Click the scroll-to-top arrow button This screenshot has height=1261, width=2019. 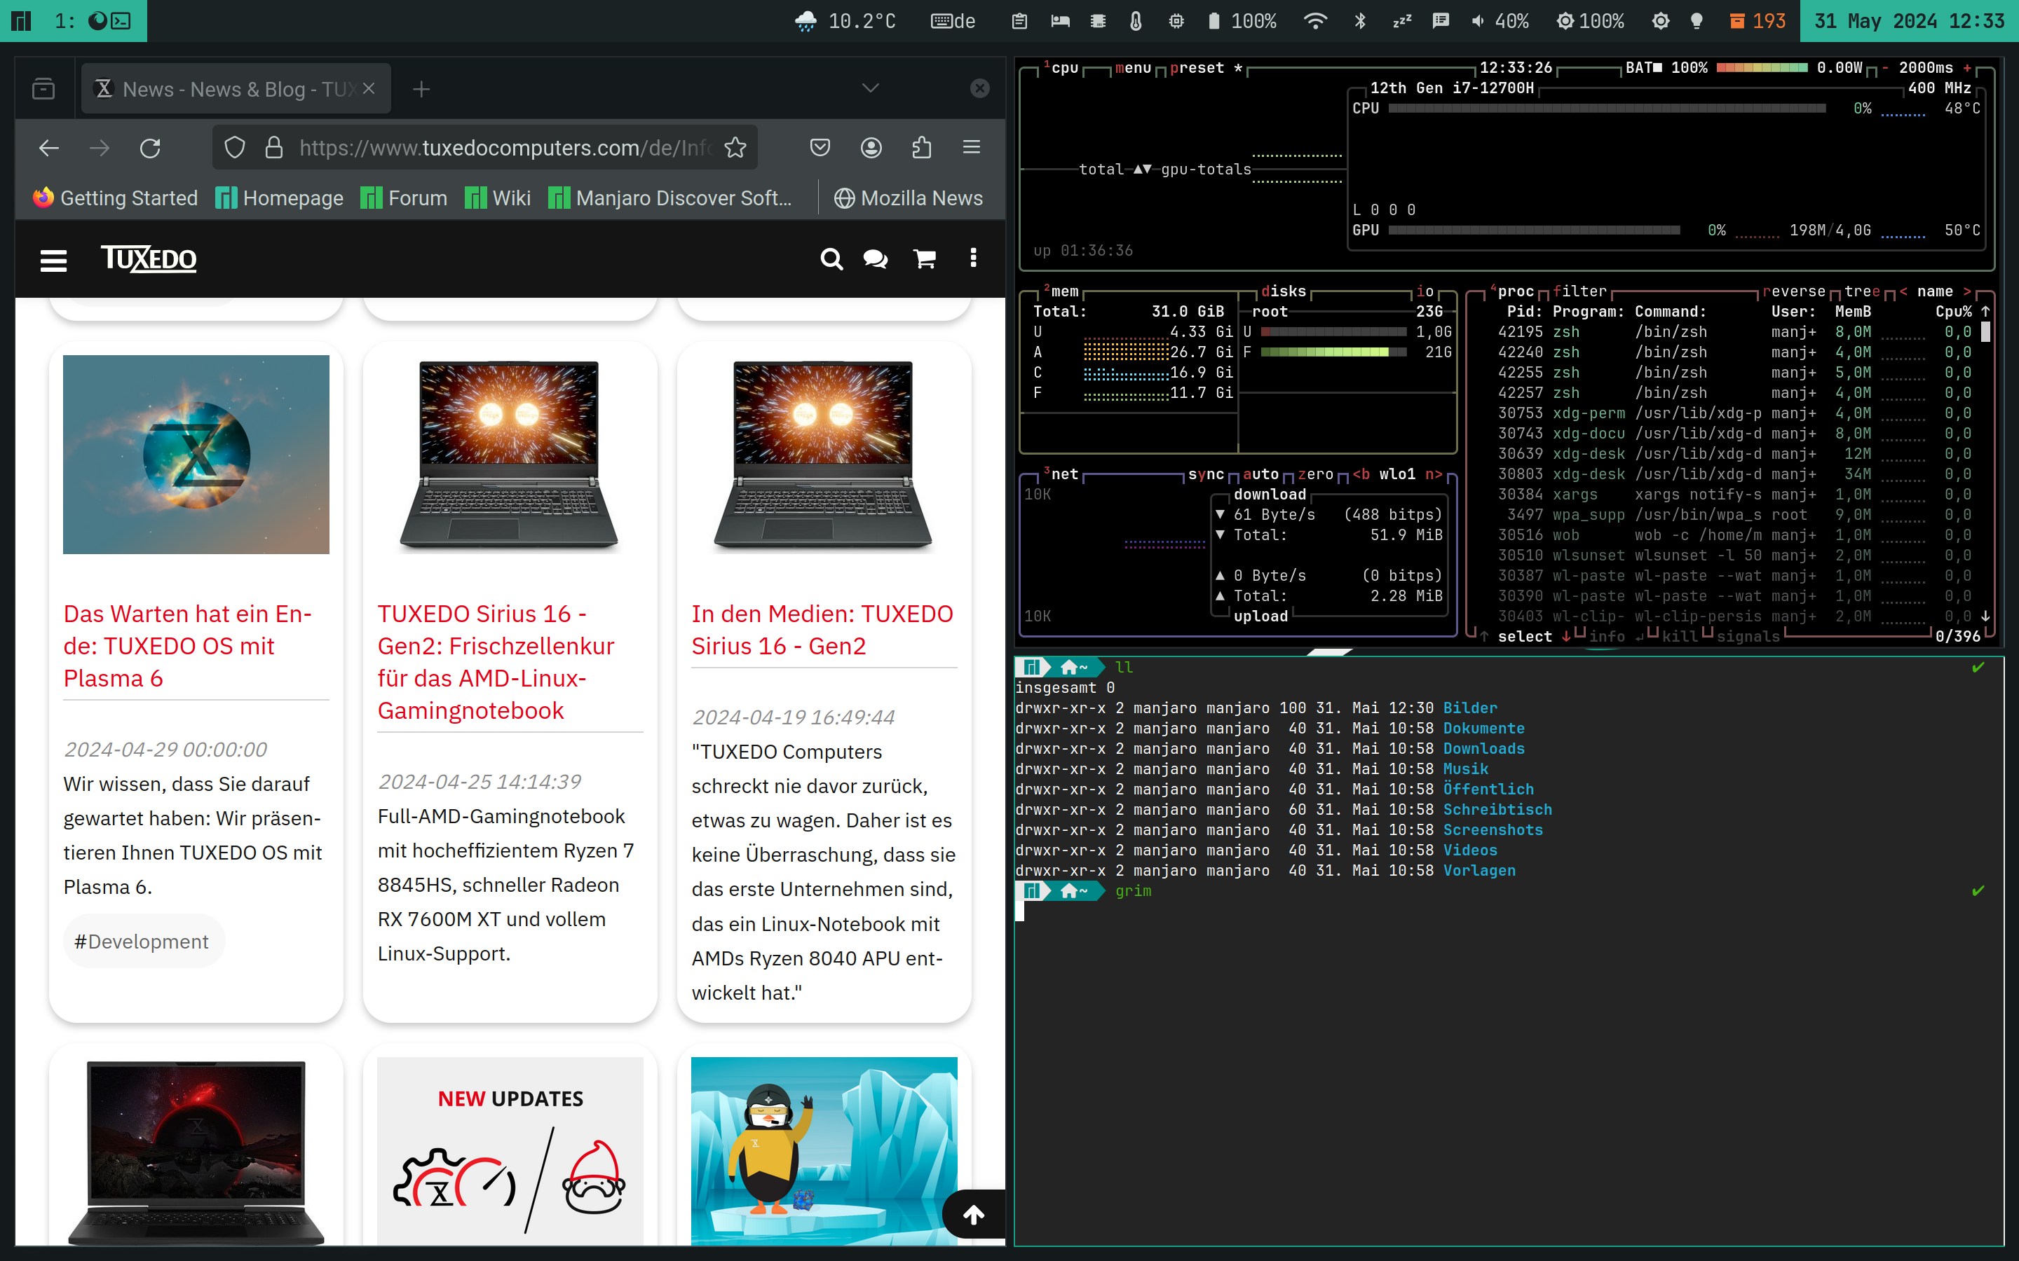[973, 1214]
